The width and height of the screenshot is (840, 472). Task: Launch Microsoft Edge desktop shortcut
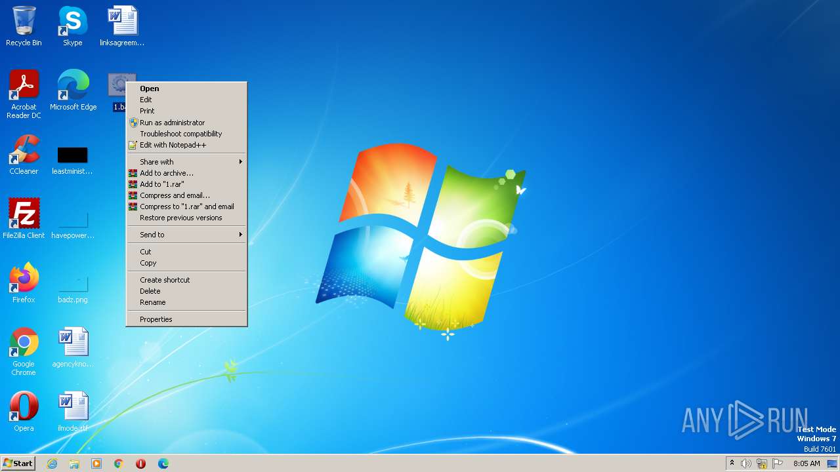click(73, 90)
